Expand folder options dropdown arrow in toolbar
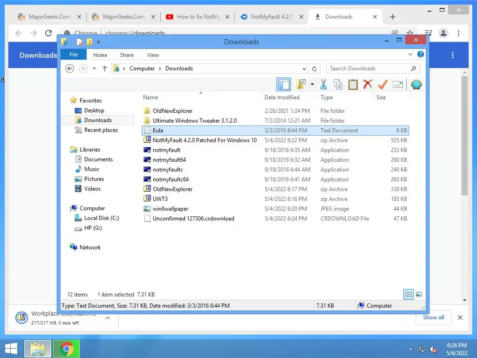 pyautogui.click(x=312, y=84)
